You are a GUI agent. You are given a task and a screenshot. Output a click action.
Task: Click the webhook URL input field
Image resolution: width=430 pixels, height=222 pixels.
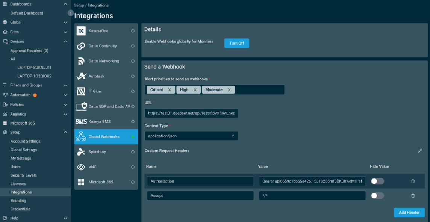(x=191, y=113)
